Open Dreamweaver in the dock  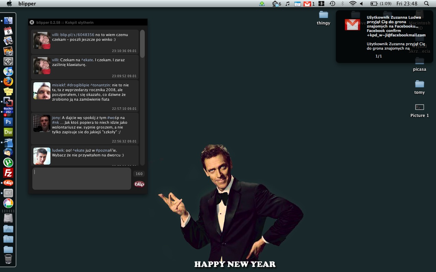coord(8,132)
